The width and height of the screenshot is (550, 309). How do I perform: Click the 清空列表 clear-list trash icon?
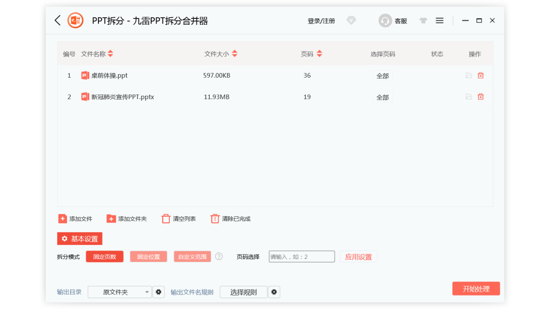point(166,218)
